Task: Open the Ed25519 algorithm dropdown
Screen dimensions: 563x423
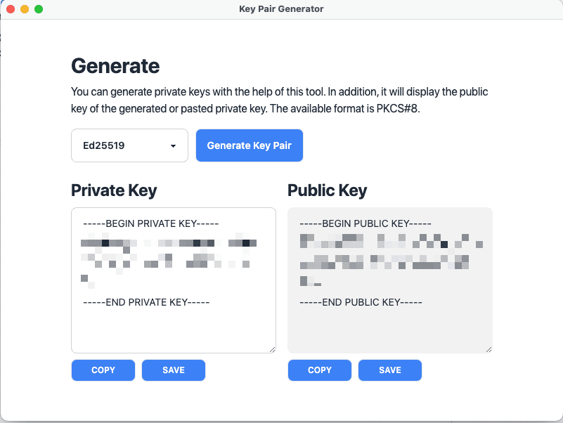Action: coord(129,145)
